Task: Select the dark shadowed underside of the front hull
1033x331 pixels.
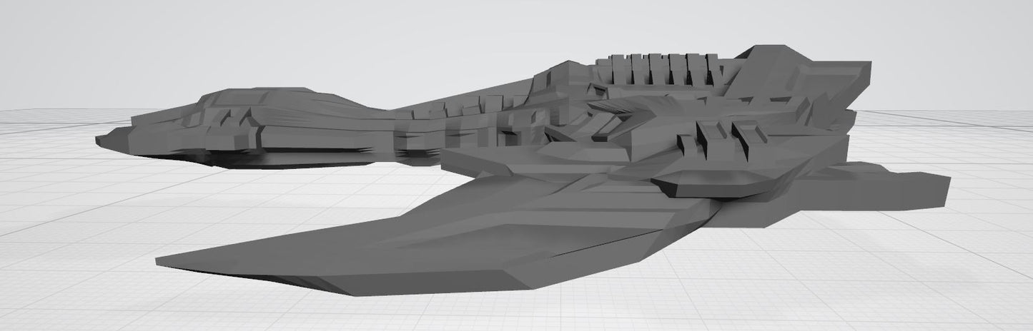Action: [286, 157]
